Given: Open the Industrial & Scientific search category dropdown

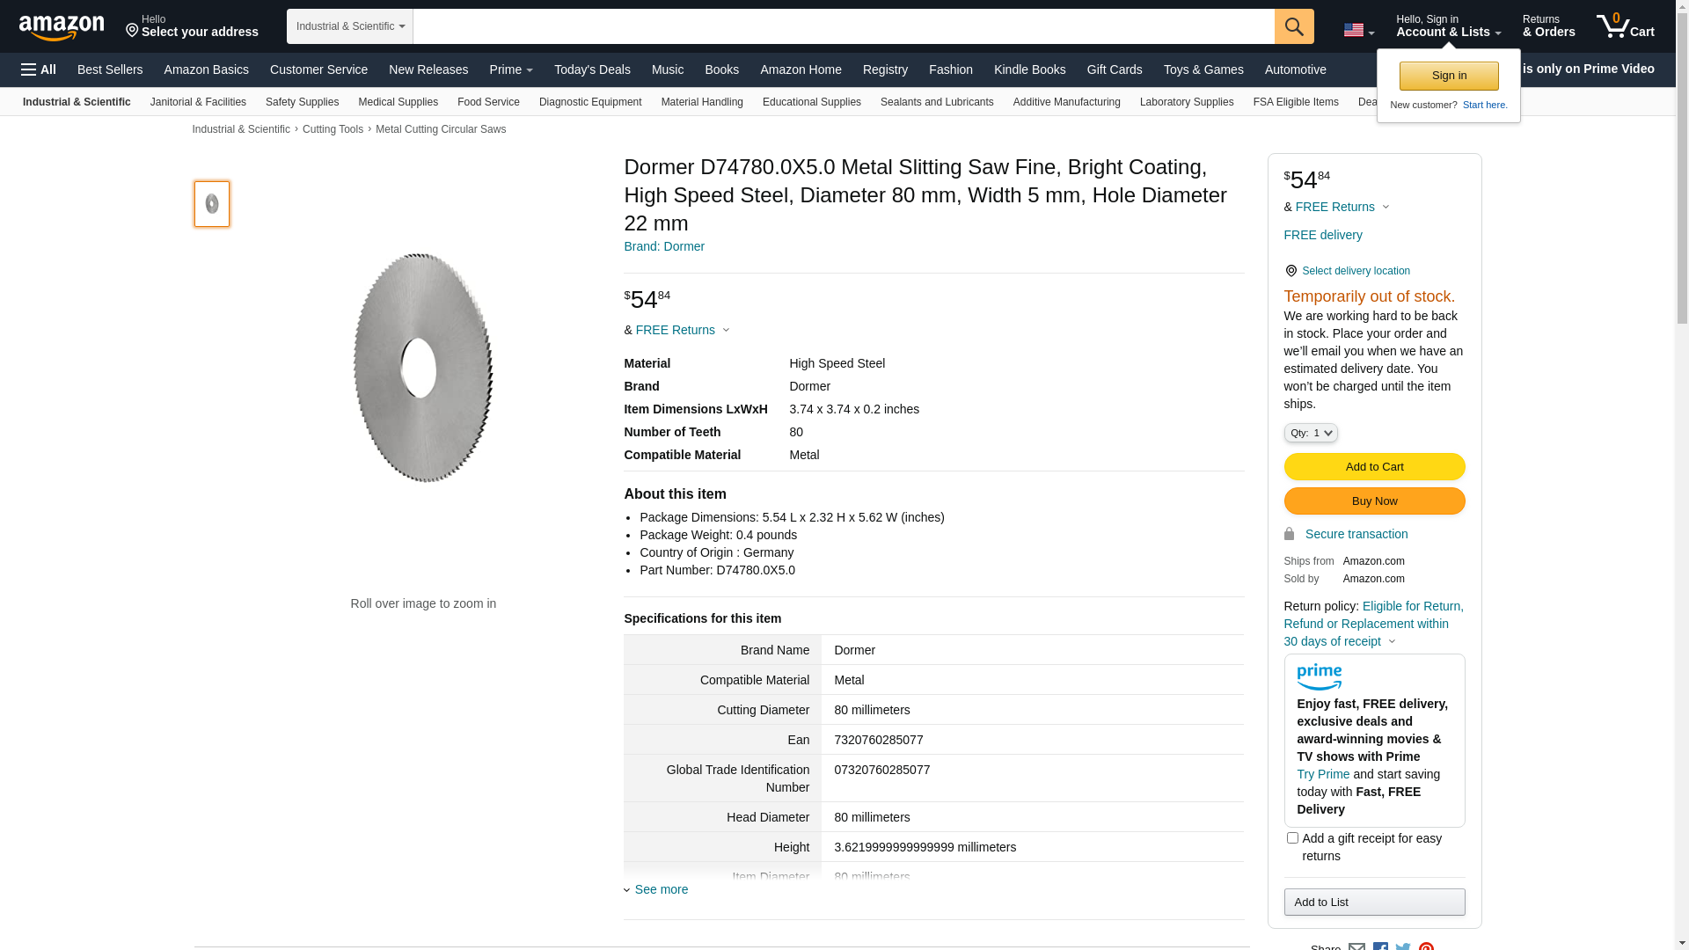Looking at the screenshot, I should point(350,26).
